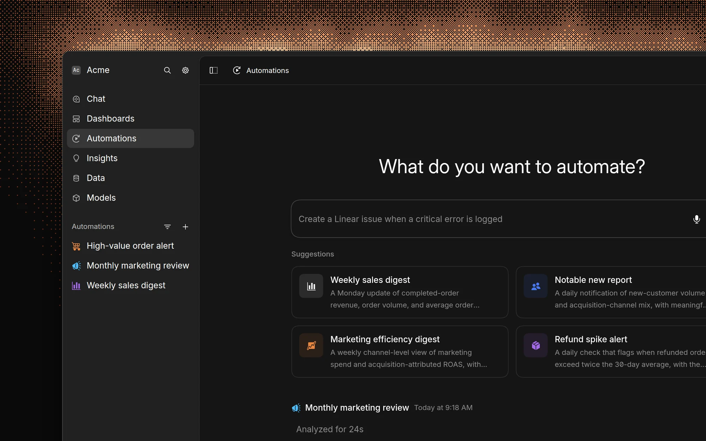The width and height of the screenshot is (706, 441).
Task: Click the Data database icon
Action: pyautogui.click(x=76, y=178)
